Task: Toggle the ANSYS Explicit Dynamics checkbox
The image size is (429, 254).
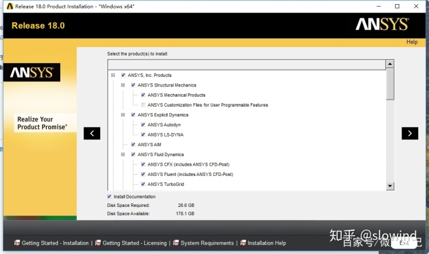Action: coord(133,114)
